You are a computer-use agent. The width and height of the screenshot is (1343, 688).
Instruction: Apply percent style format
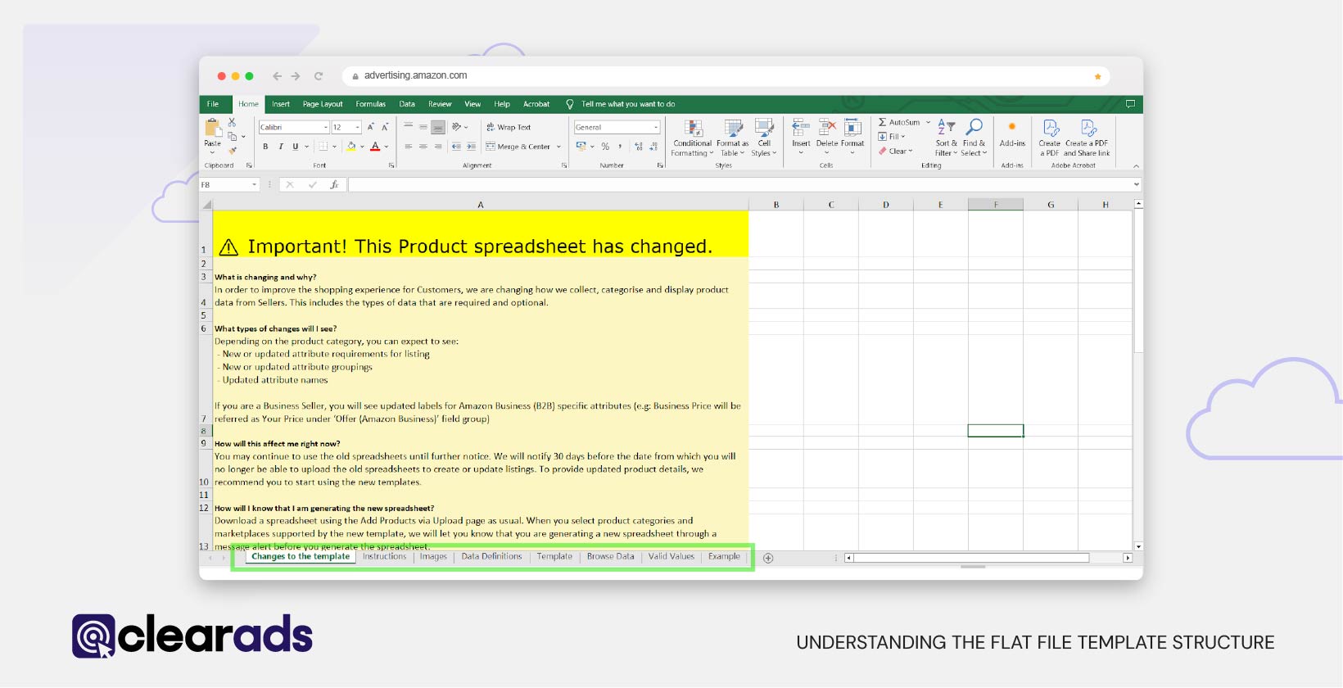pos(605,147)
